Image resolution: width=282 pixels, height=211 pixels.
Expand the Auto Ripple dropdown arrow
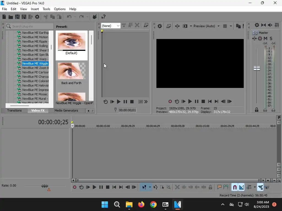255,187
